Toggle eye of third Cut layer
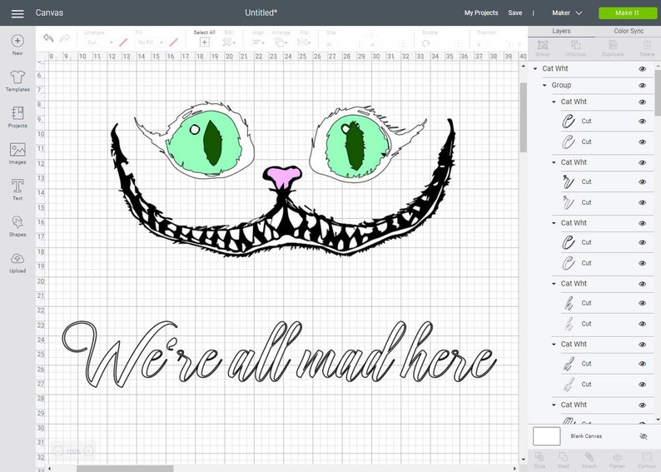 (x=642, y=182)
